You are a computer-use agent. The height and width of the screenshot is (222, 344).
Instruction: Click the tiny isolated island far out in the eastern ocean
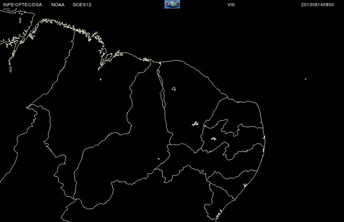point(306,79)
